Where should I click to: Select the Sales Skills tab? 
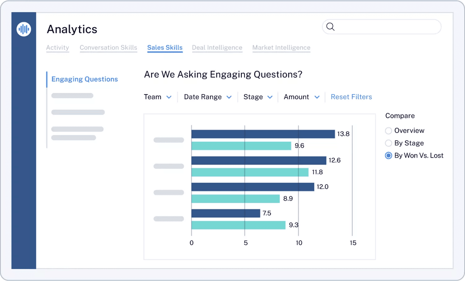pyautogui.click(x=165, y=48)
